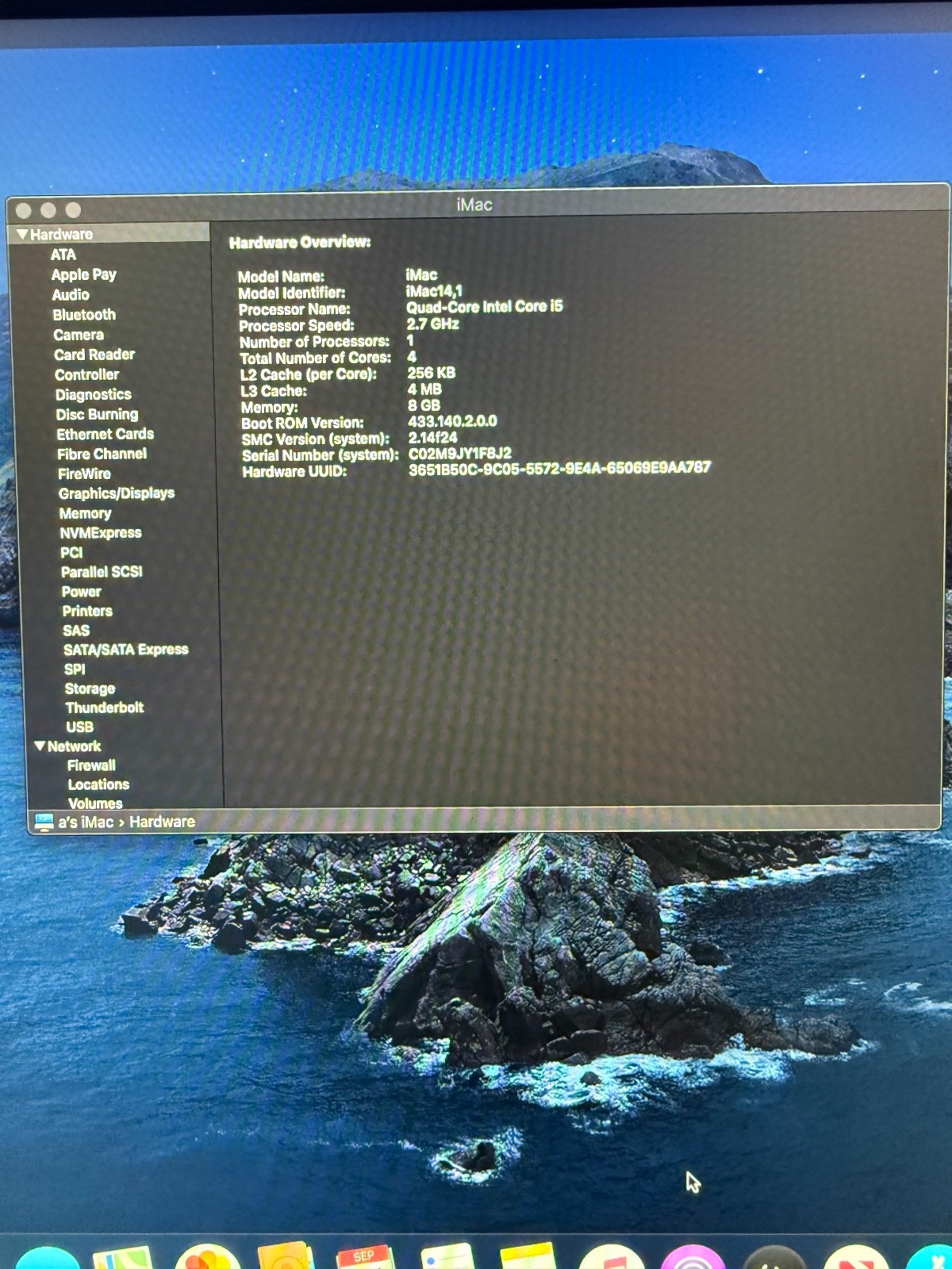Select FireWire in the sidebar
This screenshot has height=1269, width=952.
pos(84,473)
